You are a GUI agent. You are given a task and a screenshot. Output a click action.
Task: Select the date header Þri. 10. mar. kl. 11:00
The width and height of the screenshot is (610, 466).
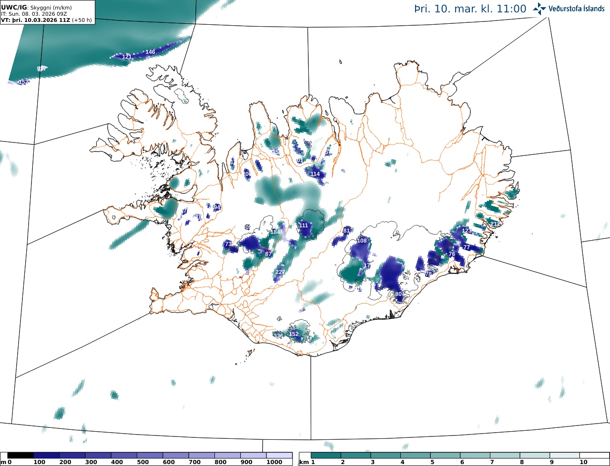470,9
